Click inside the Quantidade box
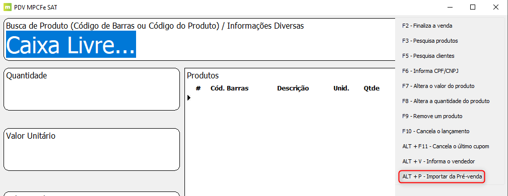Viewport: 508px width, 196px height. (x=92, y=89)
